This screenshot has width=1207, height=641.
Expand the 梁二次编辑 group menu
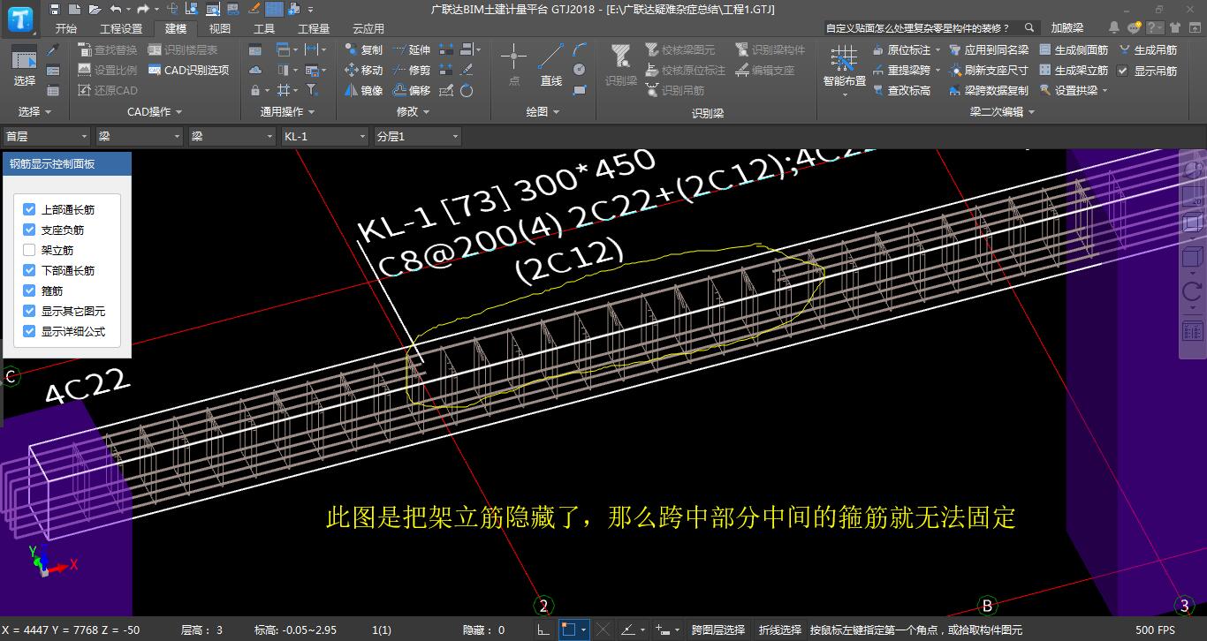(x=1000, y=112)
